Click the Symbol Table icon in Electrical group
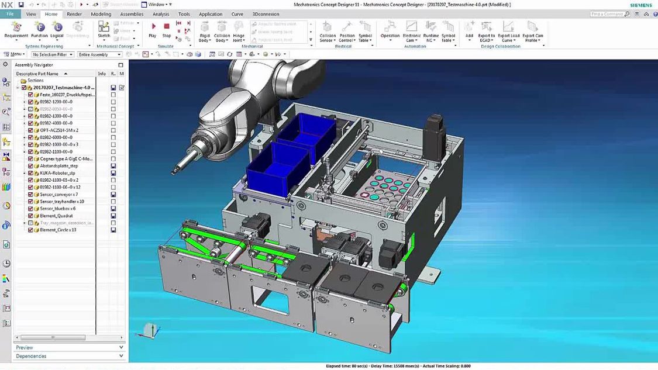The image size is (658, 370). [x=365, y=27]
